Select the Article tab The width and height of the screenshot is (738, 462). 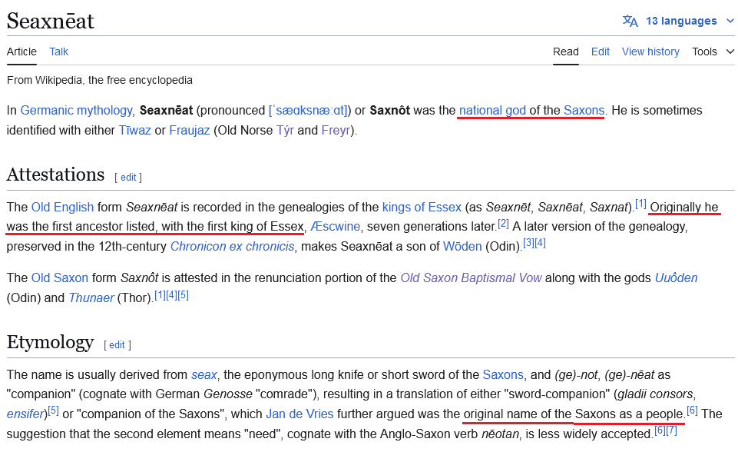click(22, 52)
